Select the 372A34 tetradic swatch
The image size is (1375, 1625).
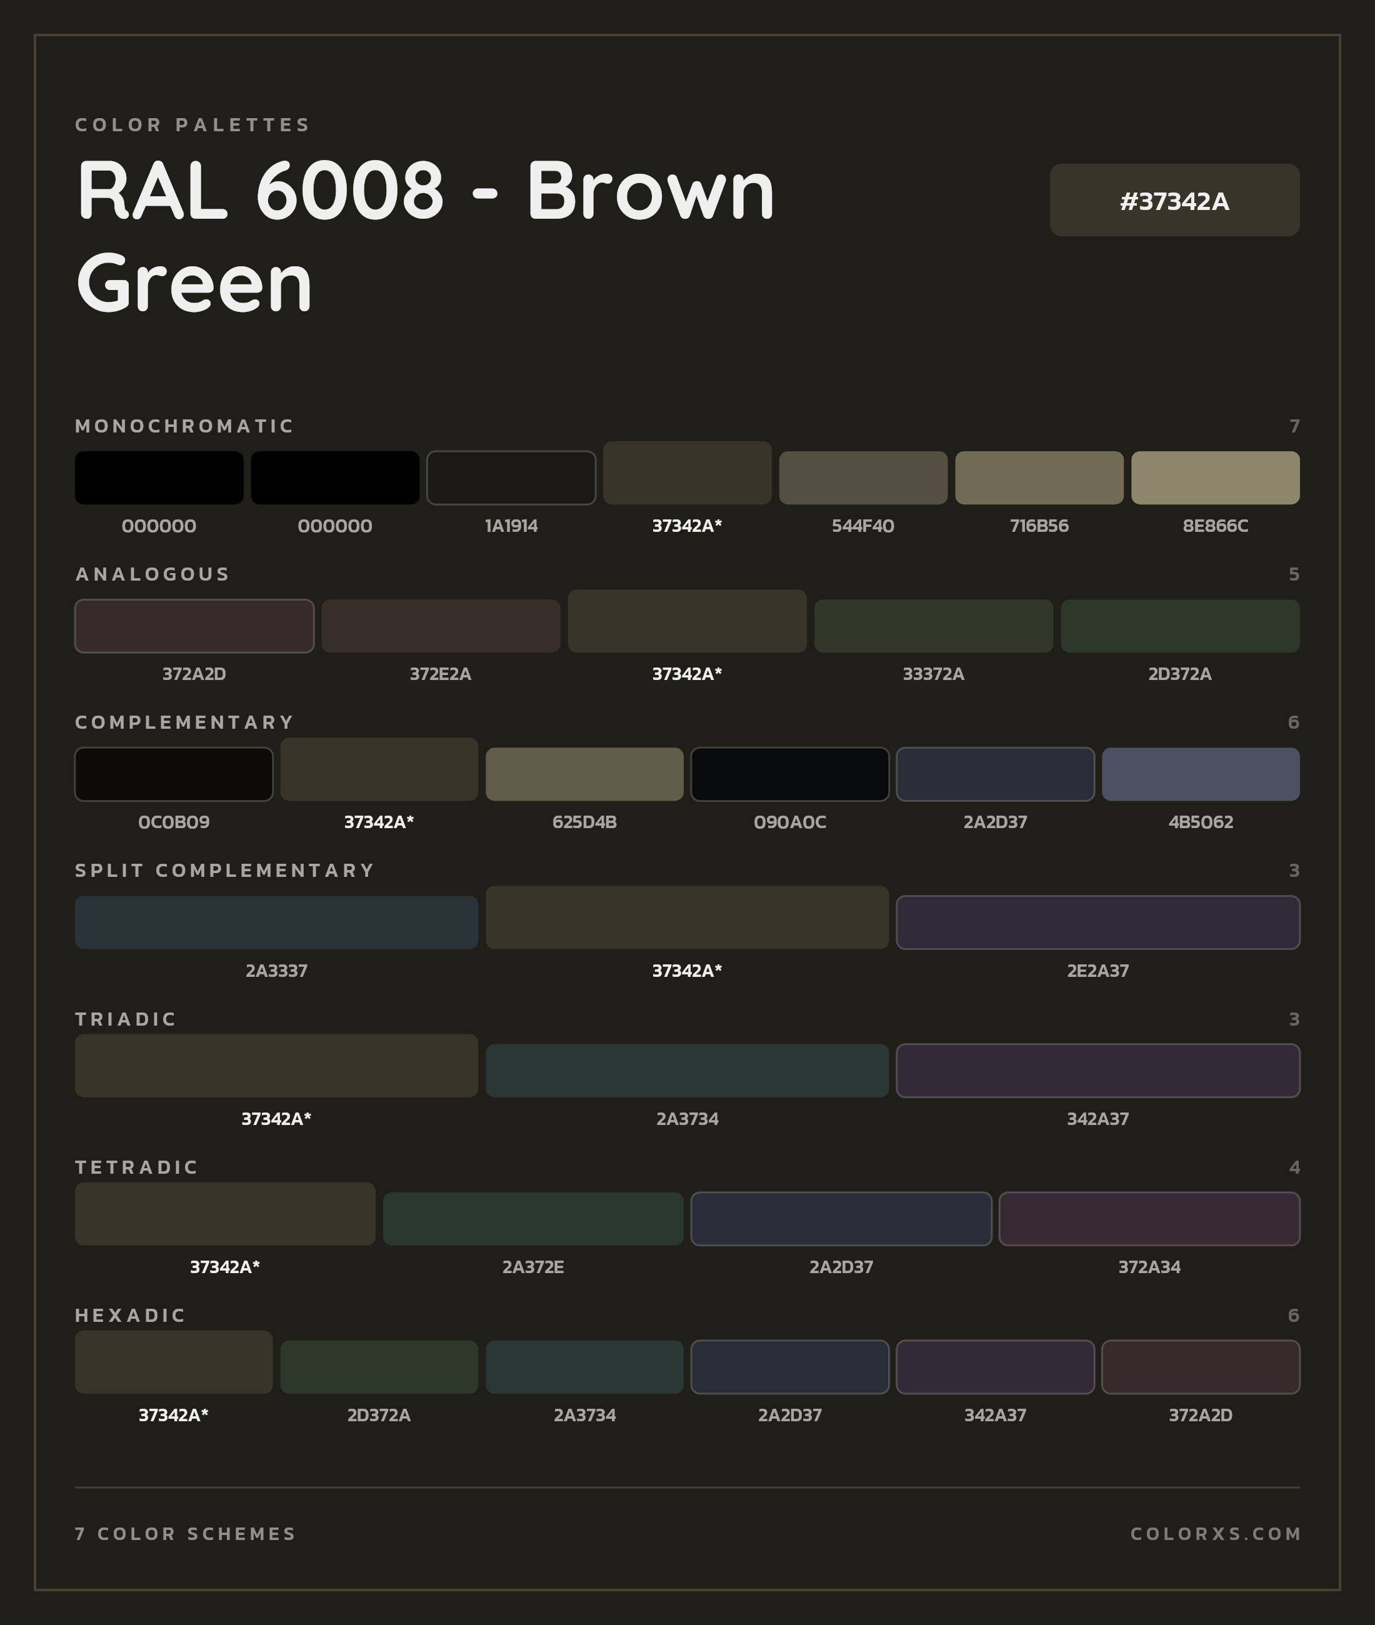pyautogui.click(x=1149, y=1218)
